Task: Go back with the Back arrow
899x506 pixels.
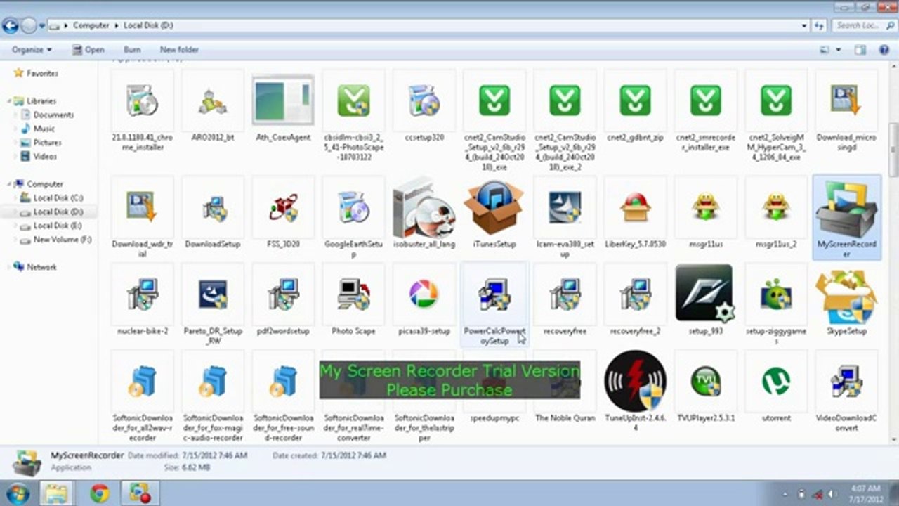Action: point(11,26)
